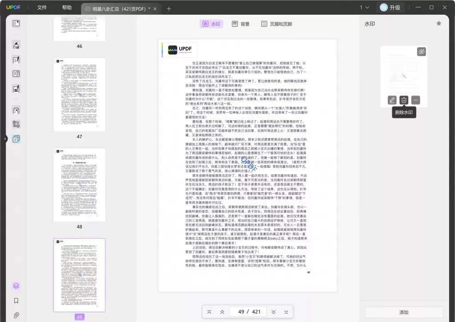
Task: Click the edit watermark pencil icon
Action: tap(392, 100)
